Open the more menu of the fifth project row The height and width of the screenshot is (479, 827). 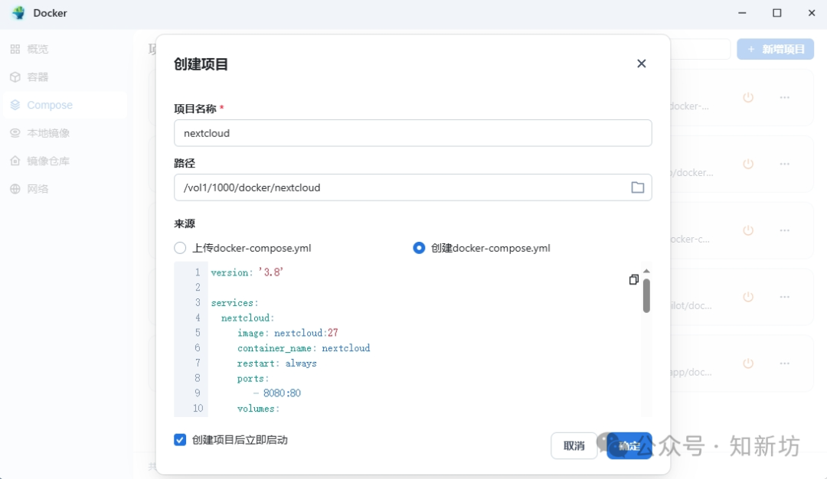coord(785,363)
